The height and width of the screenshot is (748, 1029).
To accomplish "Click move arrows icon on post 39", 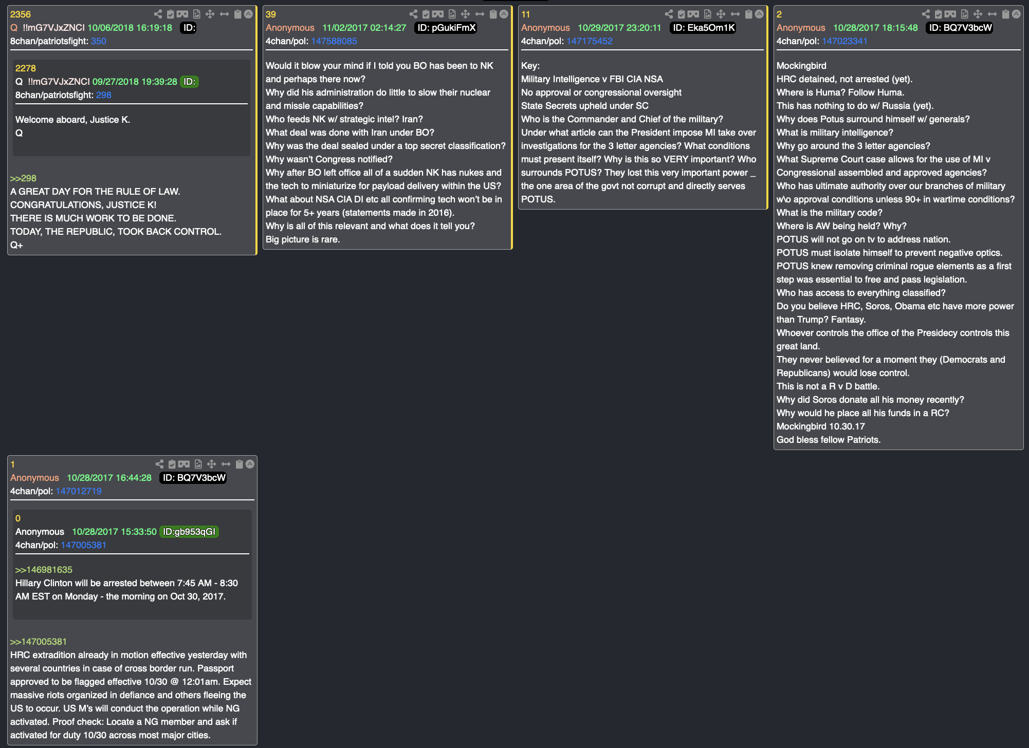I will (465, 14).
